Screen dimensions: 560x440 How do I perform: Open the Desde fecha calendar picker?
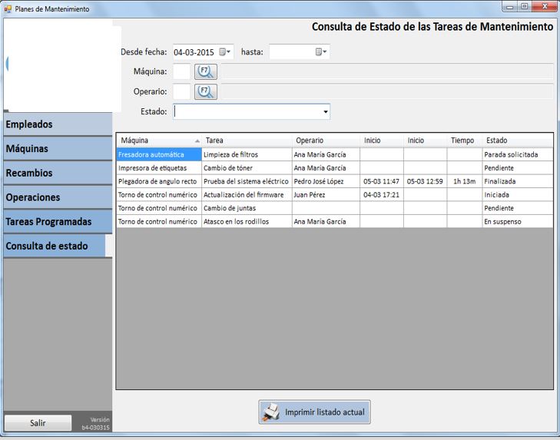224,52
